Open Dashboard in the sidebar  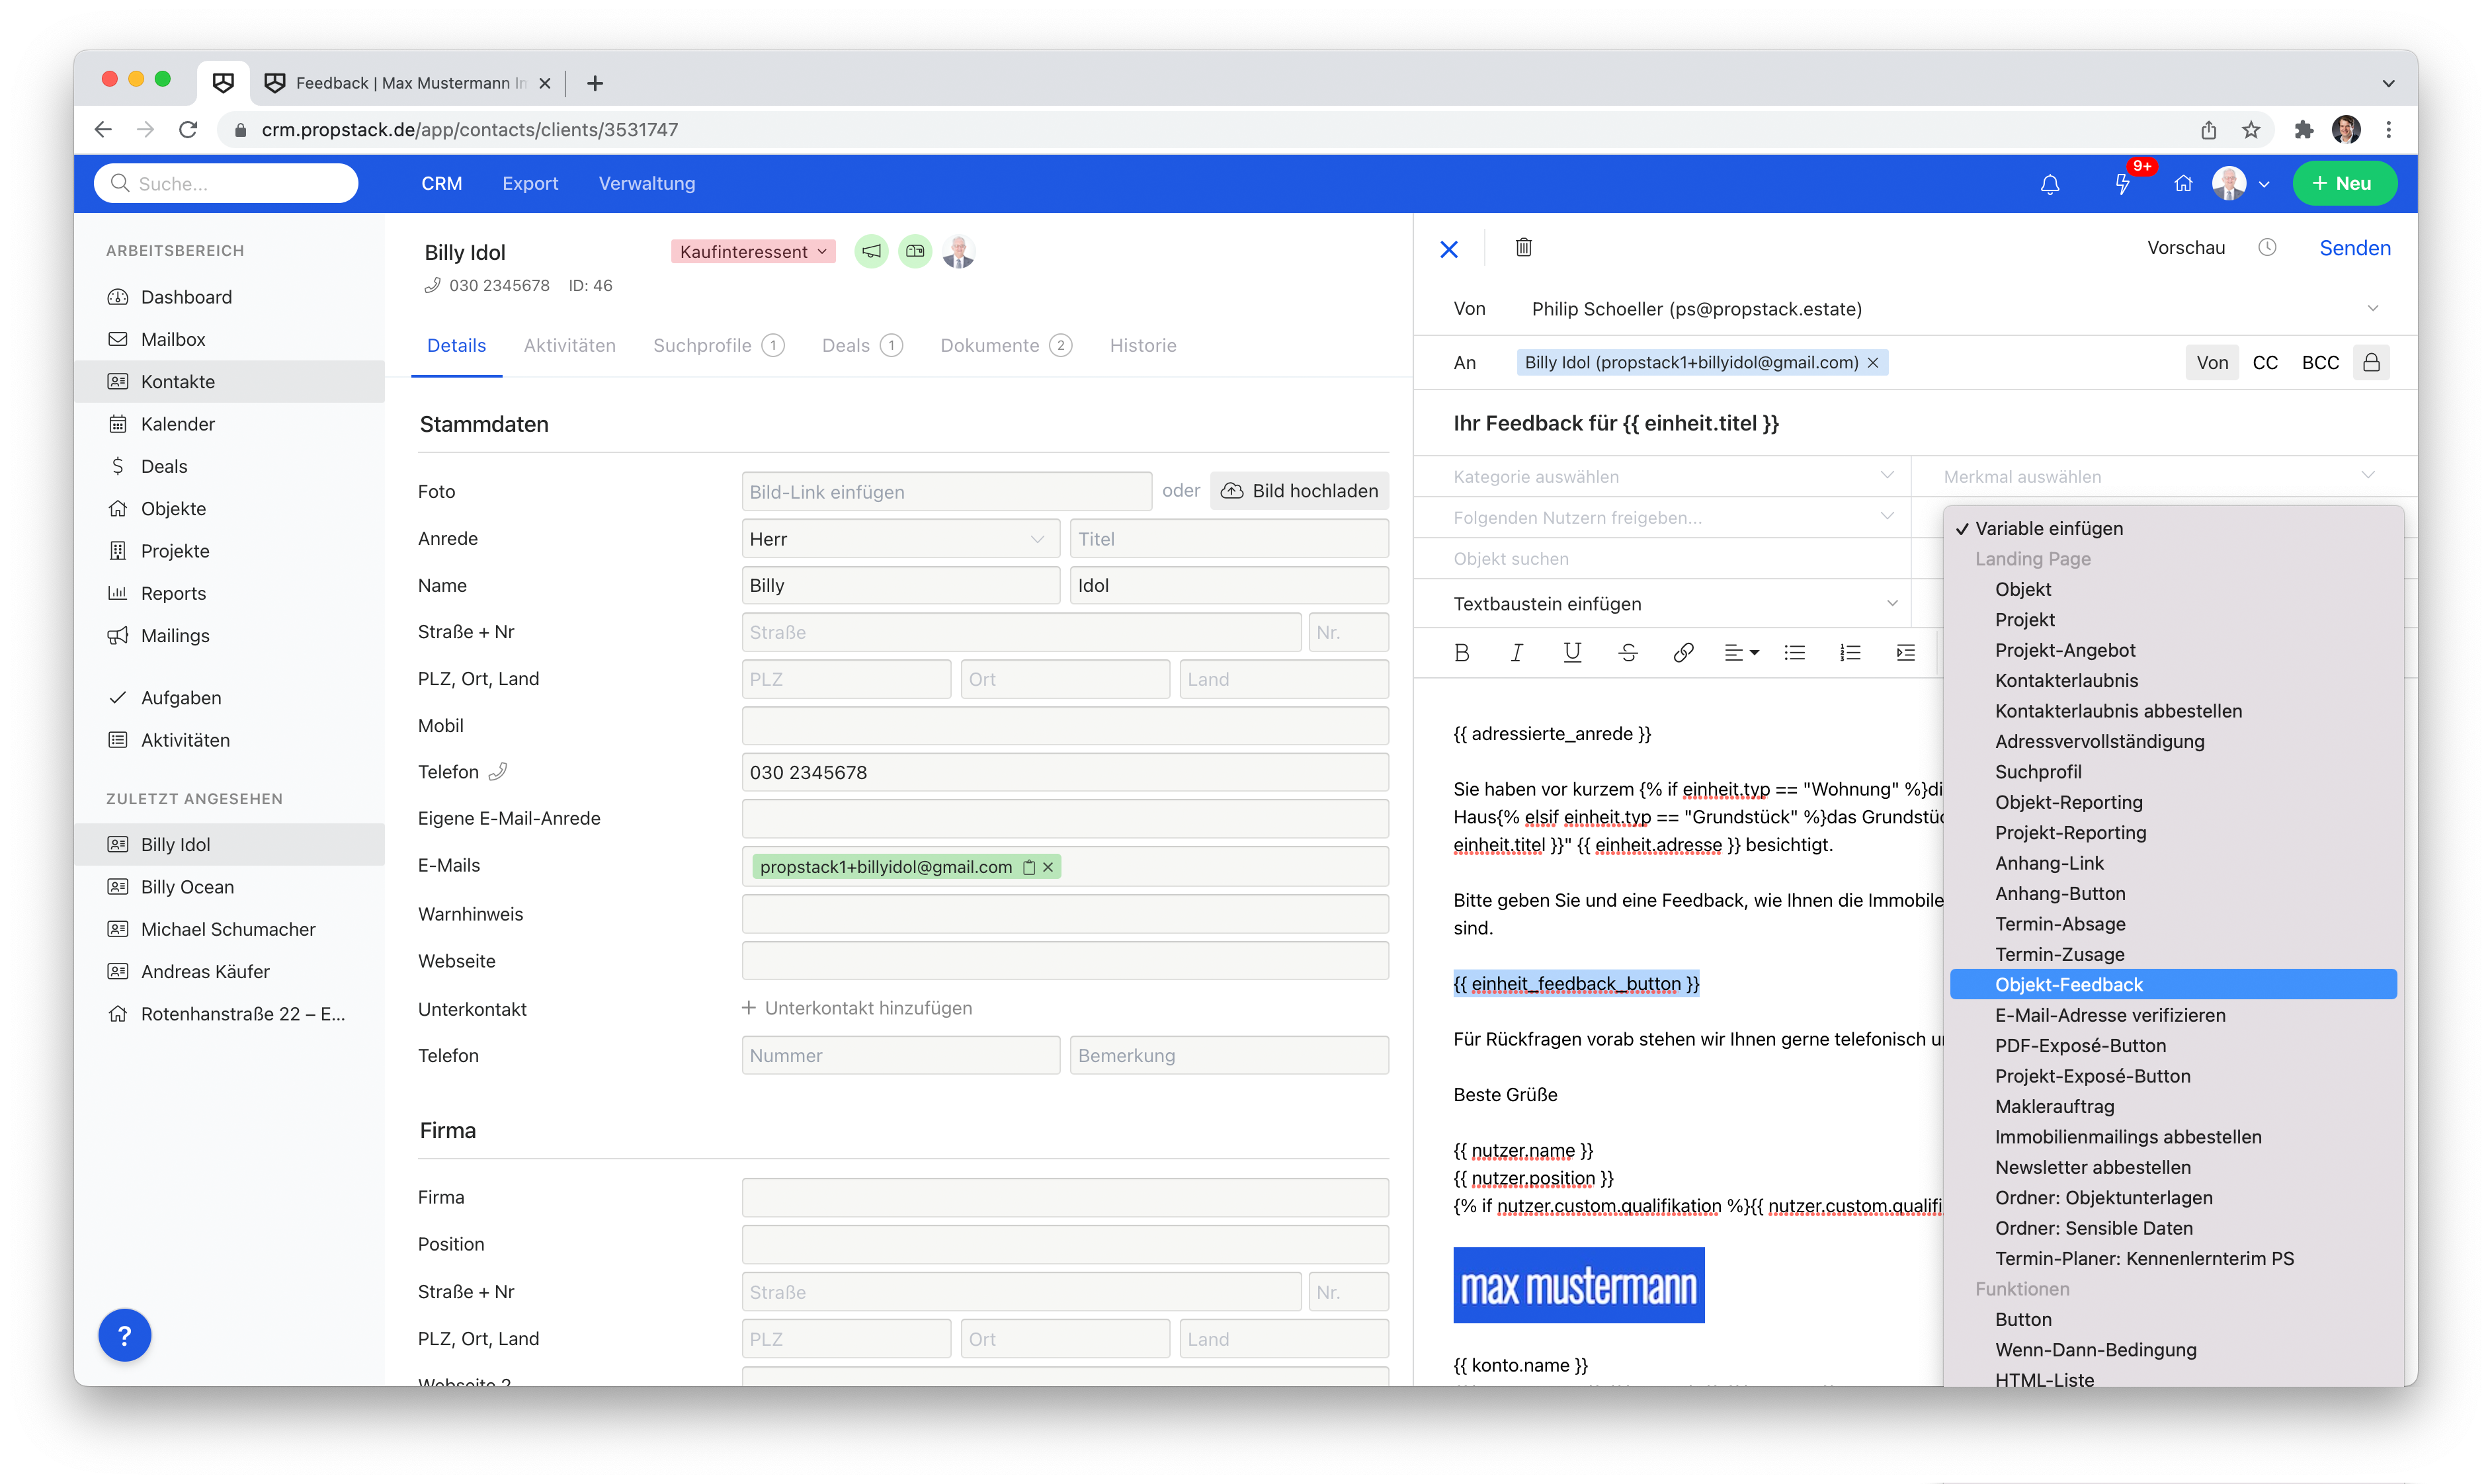[186, 297]
